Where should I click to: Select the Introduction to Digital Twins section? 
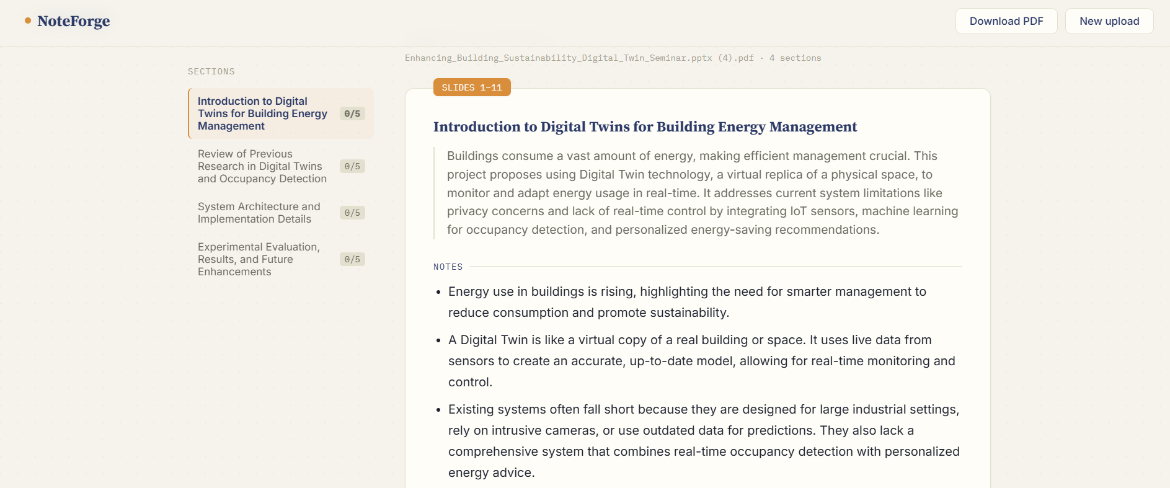(281, 113)
